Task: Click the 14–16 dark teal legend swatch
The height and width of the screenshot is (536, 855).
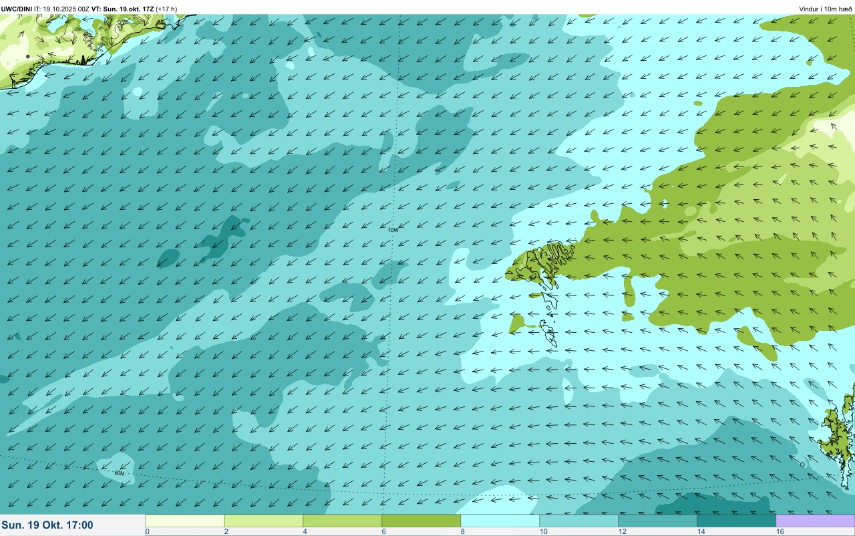Action: tap(737, 520)
